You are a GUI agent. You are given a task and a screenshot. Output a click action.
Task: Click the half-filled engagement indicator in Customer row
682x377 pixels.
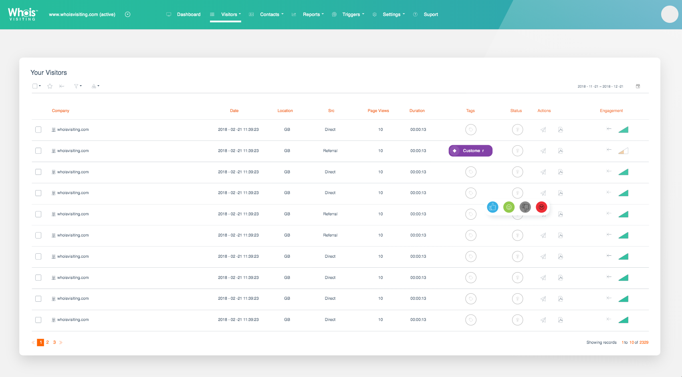(x=623, y=151)
